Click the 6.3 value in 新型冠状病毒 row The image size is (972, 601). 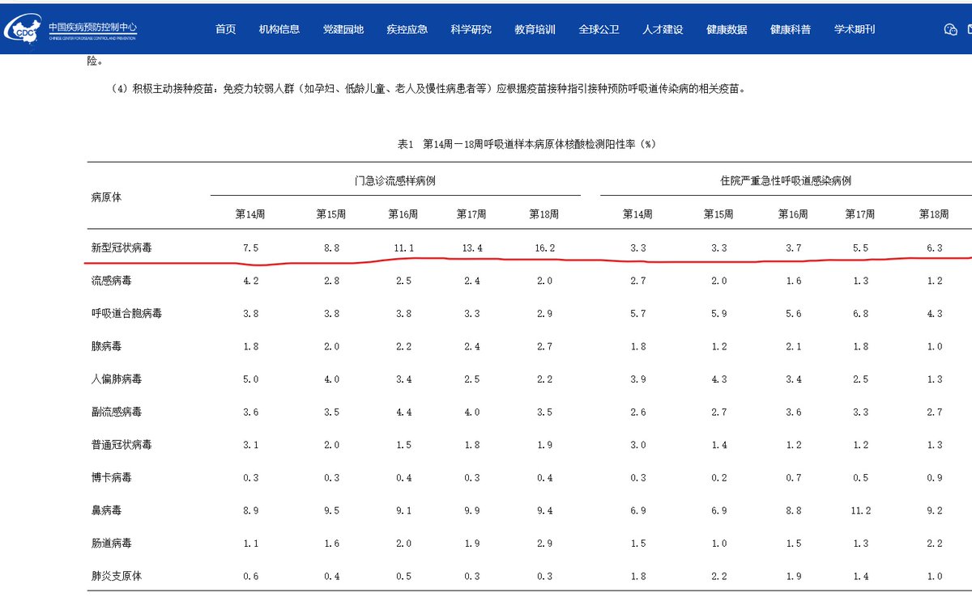(x=934, y=248)
